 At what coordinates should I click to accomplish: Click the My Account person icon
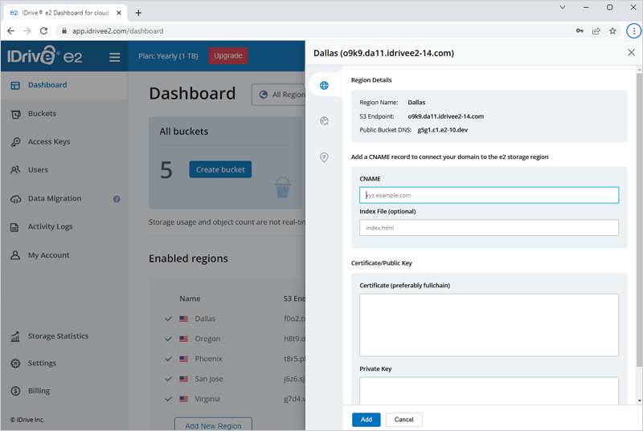(15, 255)
